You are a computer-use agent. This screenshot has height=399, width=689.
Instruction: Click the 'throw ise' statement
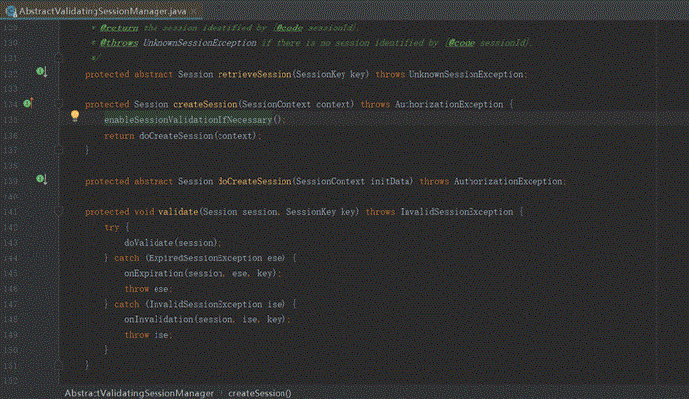click(x=147, y=335)
